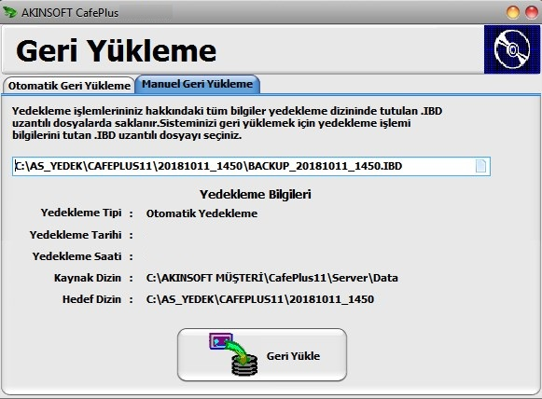Minimize window with the orange button

513,12
